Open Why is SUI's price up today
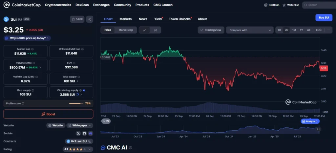Image resolution: width=336 pixels, height=153 pixels. coord(27,38)
